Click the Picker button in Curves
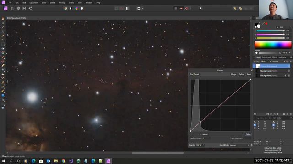Viewport: 293px width, 164px height. (x=248, y=134)
